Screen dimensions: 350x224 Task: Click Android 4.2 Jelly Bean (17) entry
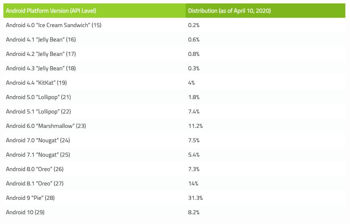(x=41, y=54)
